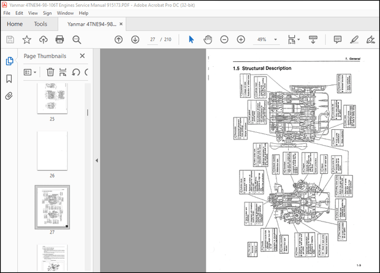Screen dimensions: 380x273
Task: Click the Page Thumbnails panel title
Action: pyautogui.click(x=45, y=56)
